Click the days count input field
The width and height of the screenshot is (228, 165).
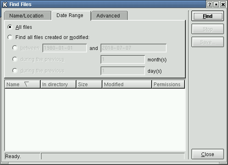pos(123,71)
